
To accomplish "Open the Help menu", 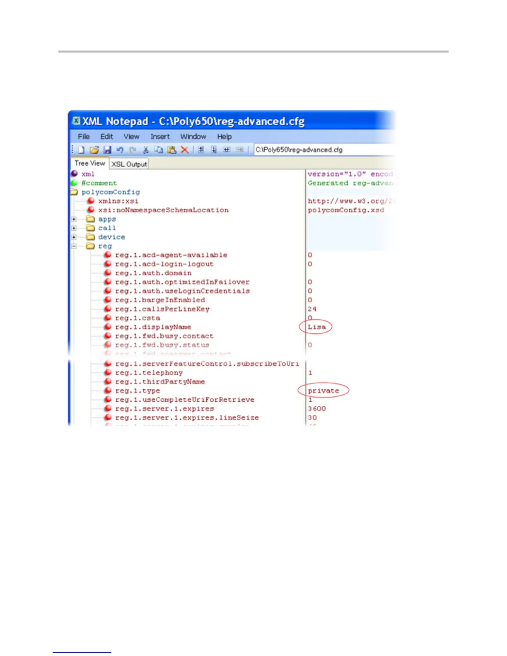I will (x=225, y=136).
